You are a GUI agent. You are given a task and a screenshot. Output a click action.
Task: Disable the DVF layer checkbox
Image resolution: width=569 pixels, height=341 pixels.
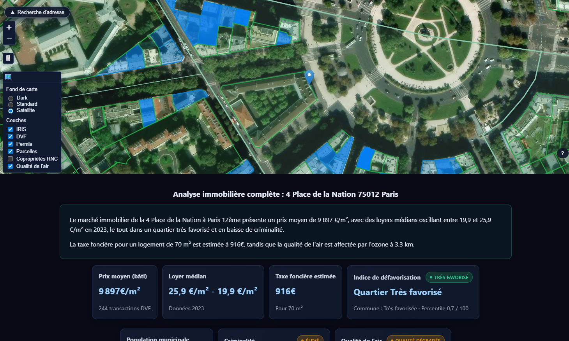click(x=11, y=136)
